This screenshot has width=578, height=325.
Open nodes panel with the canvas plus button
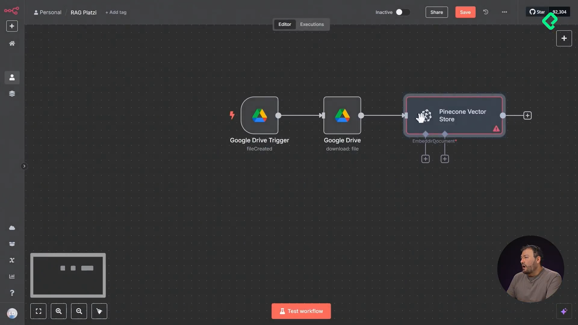[x=564, y=38]
